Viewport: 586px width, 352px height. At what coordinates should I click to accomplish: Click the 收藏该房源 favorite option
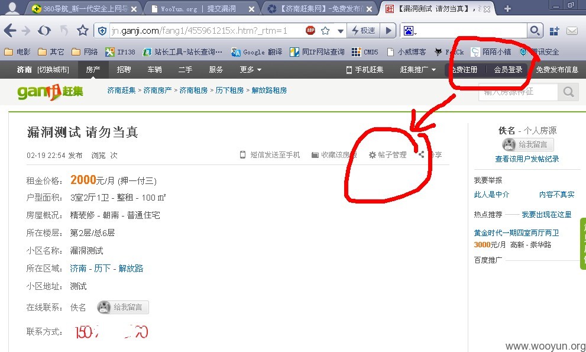click(x=334, y=155)
